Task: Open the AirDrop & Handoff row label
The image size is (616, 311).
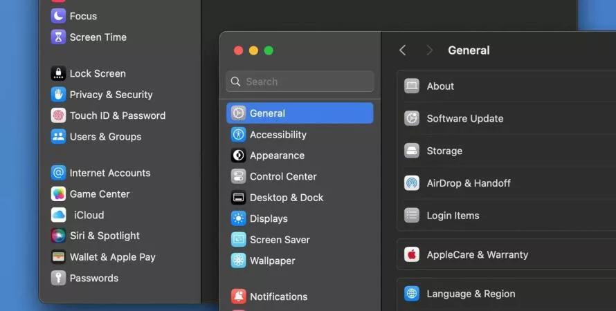Action: click(x=469, y=183)
